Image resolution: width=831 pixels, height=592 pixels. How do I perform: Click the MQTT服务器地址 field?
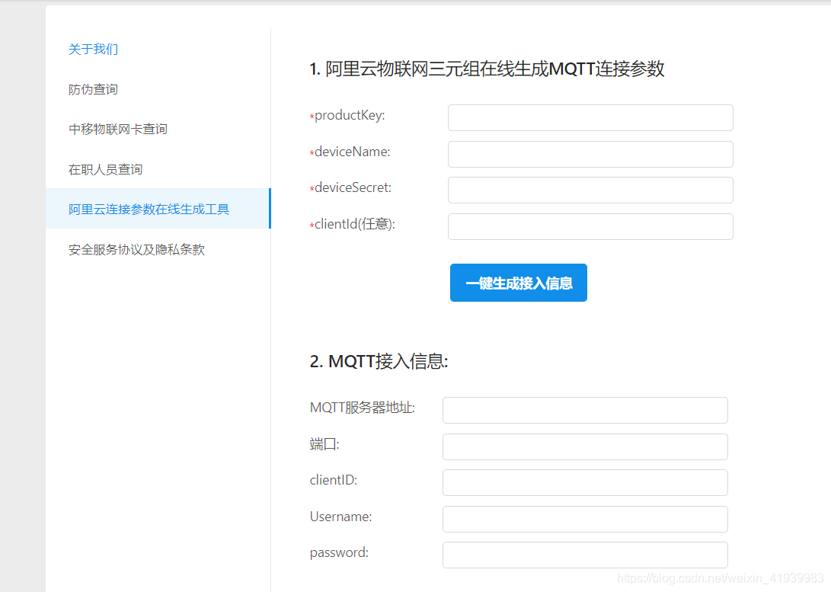(x=585, y=410)
